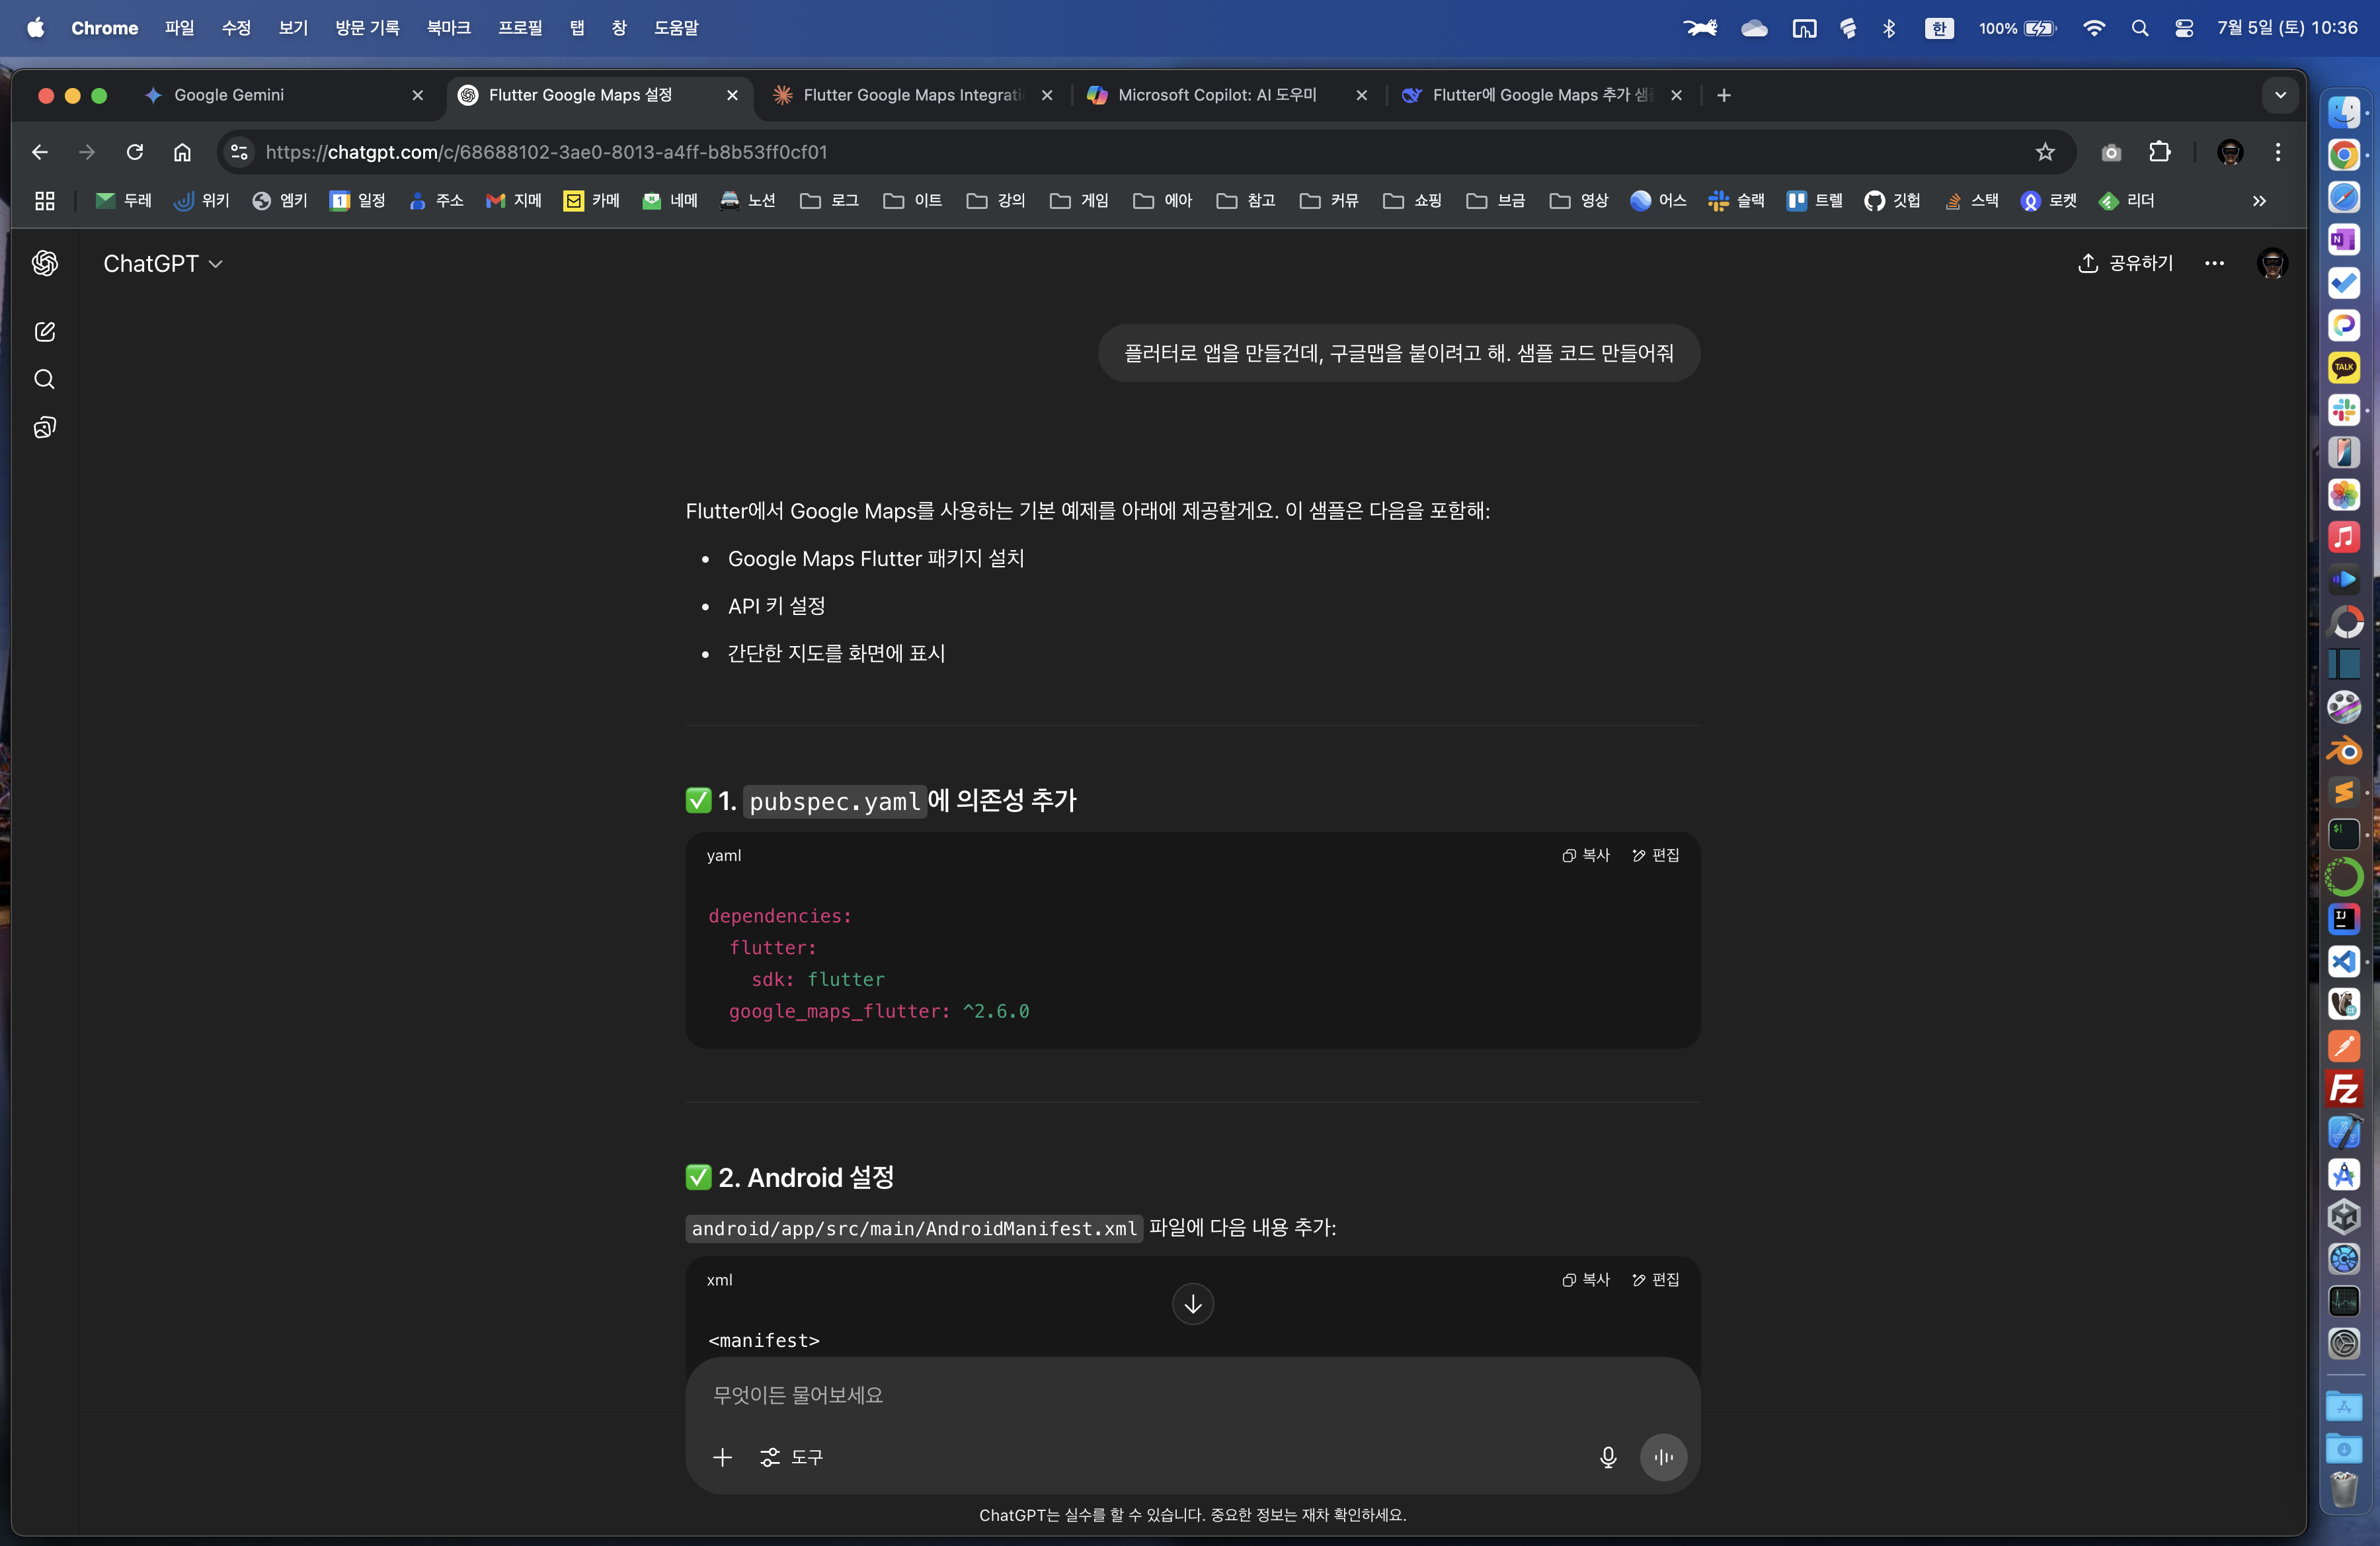Start a new chat with the pencil icon
Image resolution: width=2380 pixels, height=1546 pixels.
click(44, 332)
